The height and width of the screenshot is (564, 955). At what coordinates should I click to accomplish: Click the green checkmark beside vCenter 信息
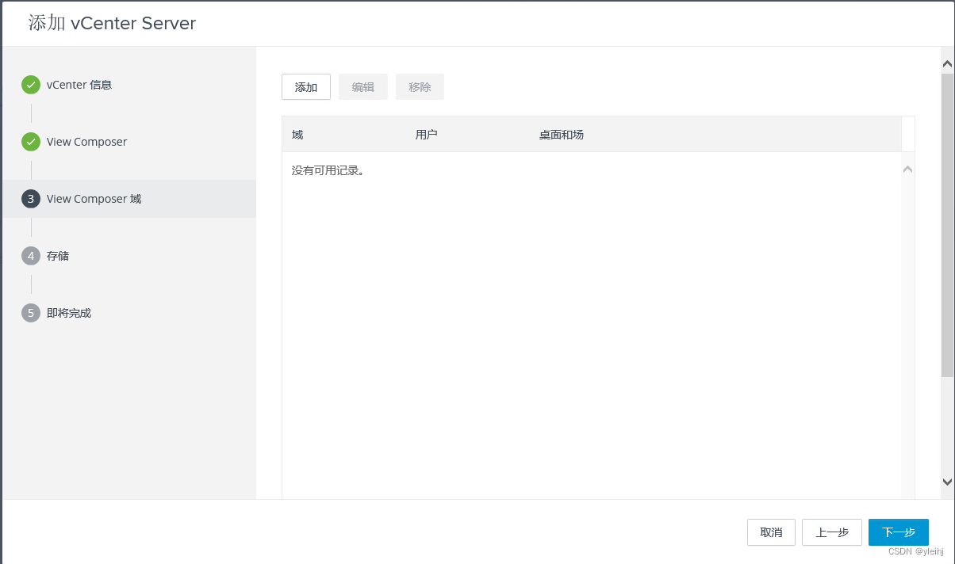[31, 85]
